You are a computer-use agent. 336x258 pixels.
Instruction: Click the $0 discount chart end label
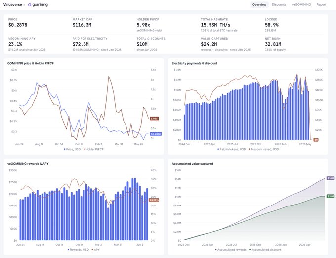coord(316,140)
